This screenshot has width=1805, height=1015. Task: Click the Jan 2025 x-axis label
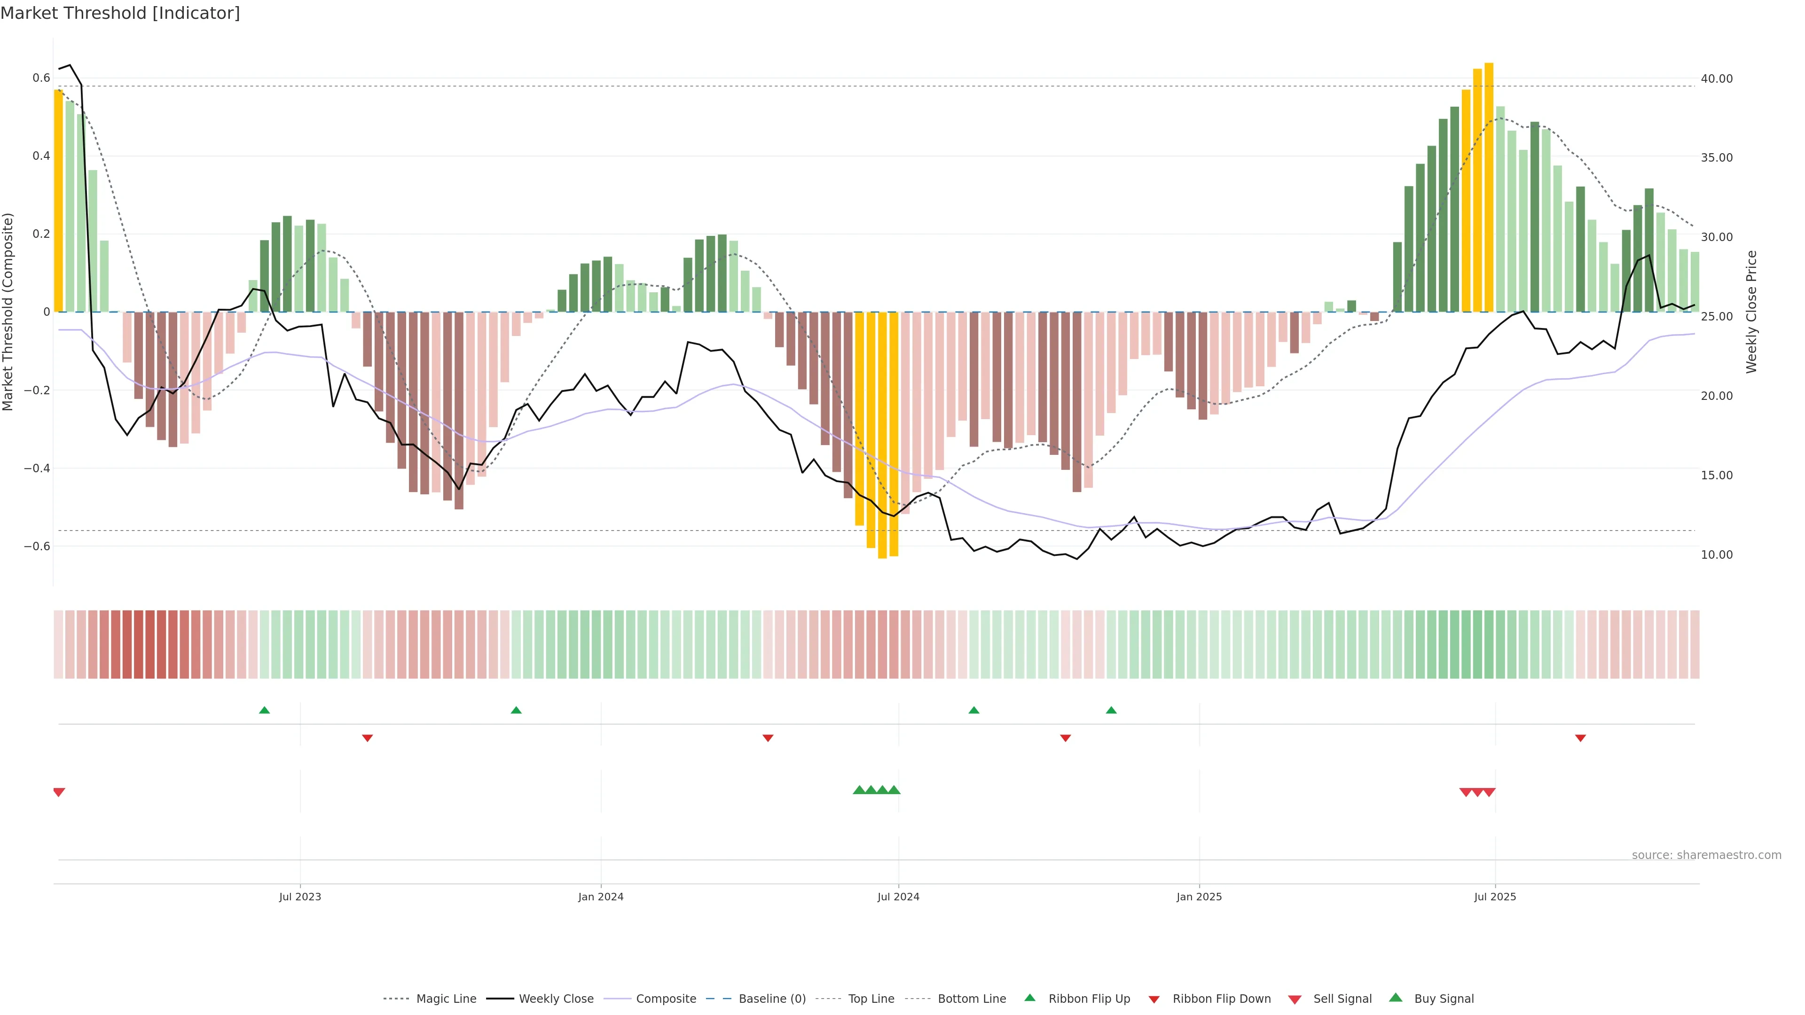[1199, 897]
